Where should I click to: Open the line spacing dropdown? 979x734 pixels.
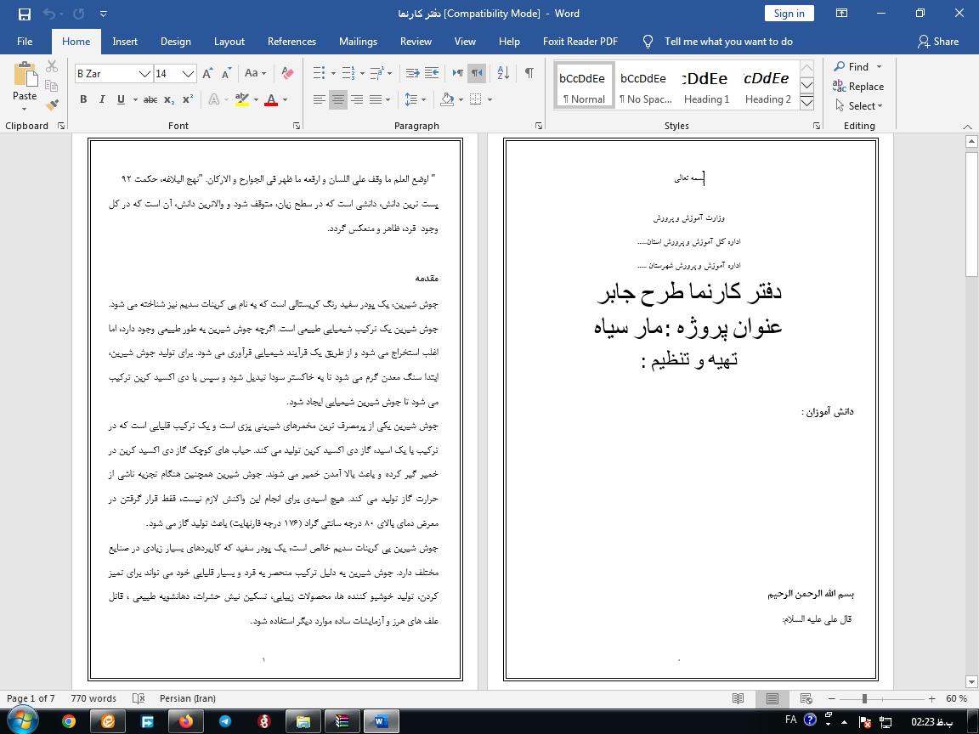pos(416,99)
